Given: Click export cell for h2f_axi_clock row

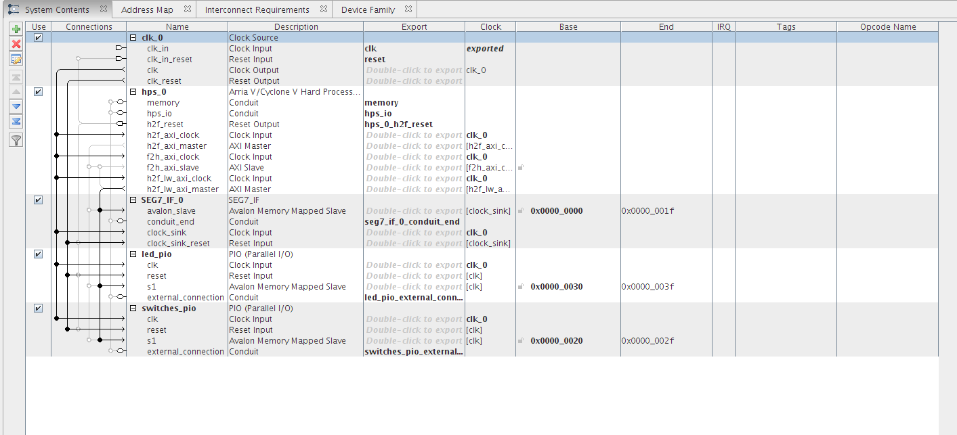Looking at the screenshot, I should point(414,135).
